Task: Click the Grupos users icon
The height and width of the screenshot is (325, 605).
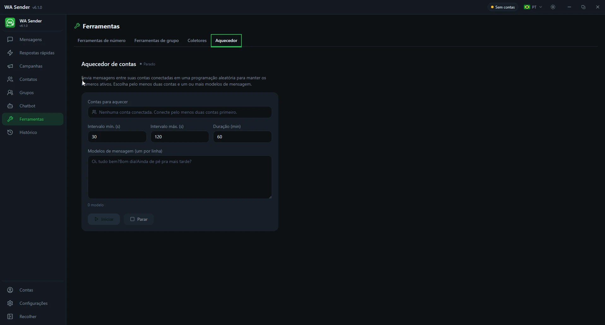Action: 10,93
